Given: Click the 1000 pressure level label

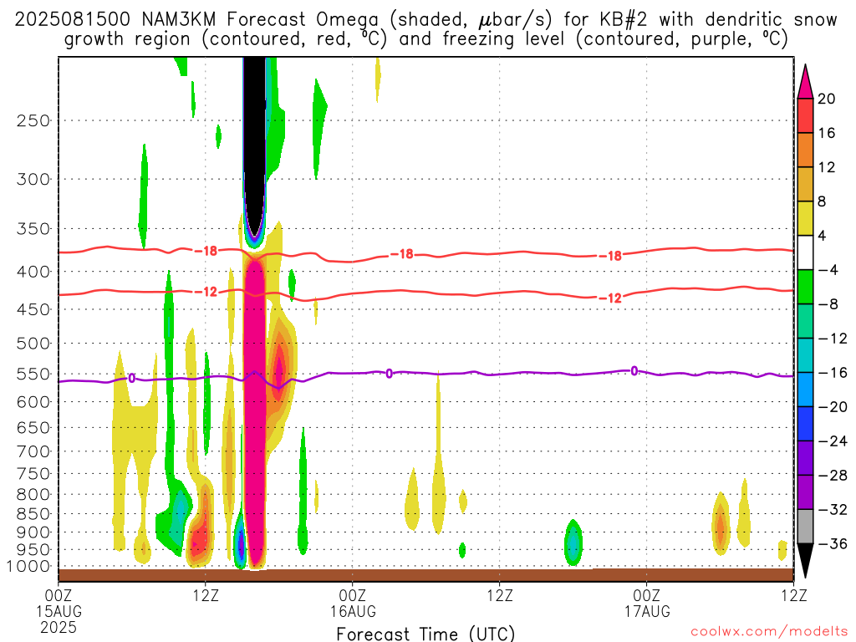Looking at the screenshot, I should pos(28,567).
